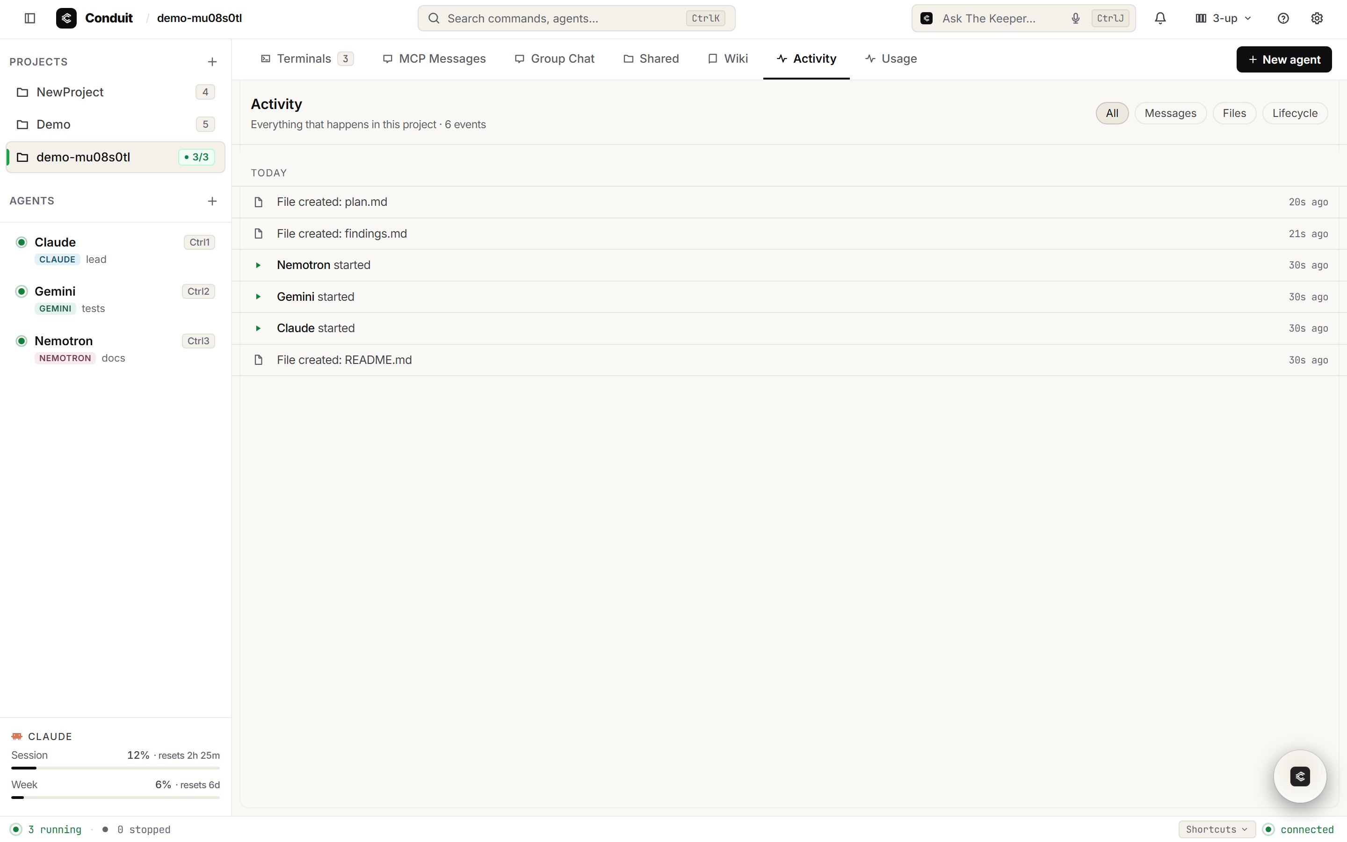Click the Nemotron agent status dot
The height and width of the screenshot is (842, 1347).
[21, 341]
